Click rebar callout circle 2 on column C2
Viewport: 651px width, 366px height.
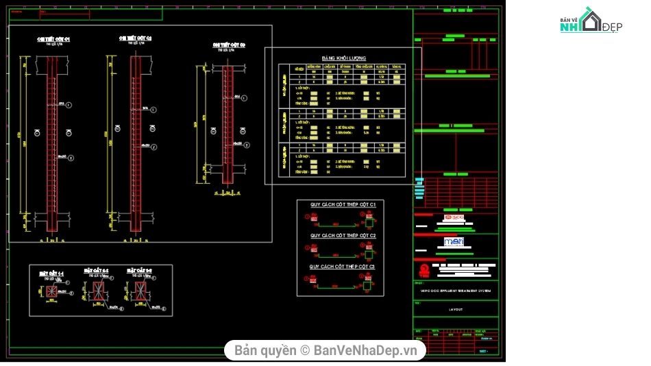click(x=153, y=146)
